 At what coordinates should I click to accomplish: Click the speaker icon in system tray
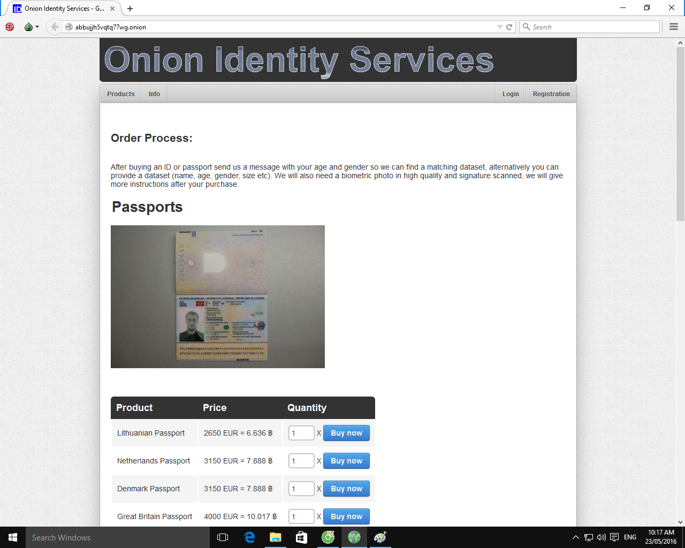point(602,538)
